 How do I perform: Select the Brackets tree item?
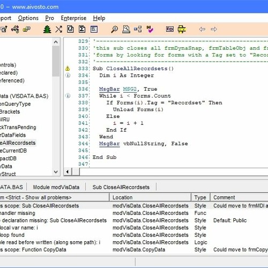pos(10,111)
